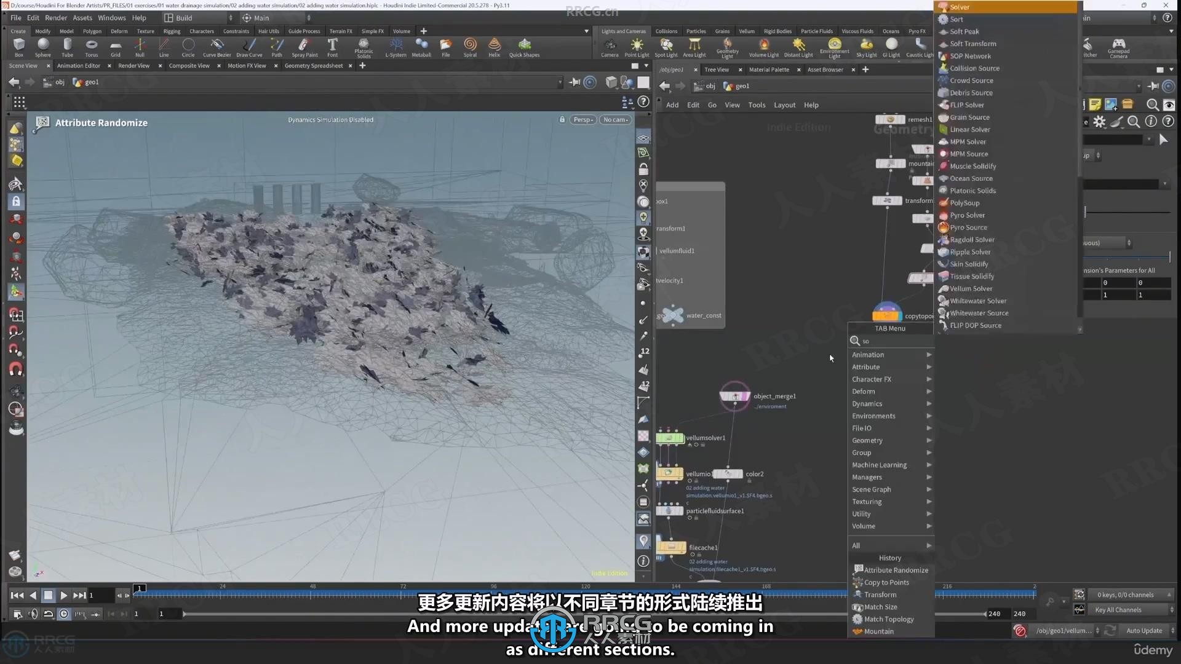Add a Sky Light from shelf
This screenshot has width=1181, height=664.
867,47
